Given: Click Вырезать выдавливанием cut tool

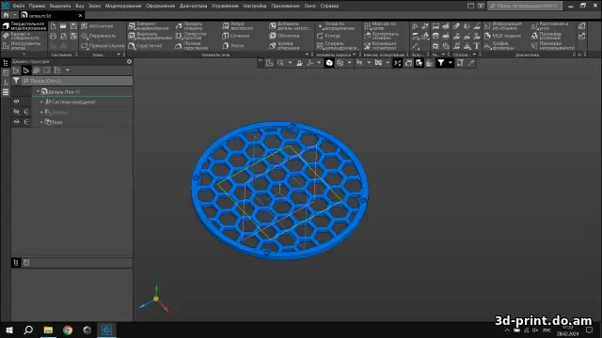Looking at the screenshot, I should [x=150, y=36].
